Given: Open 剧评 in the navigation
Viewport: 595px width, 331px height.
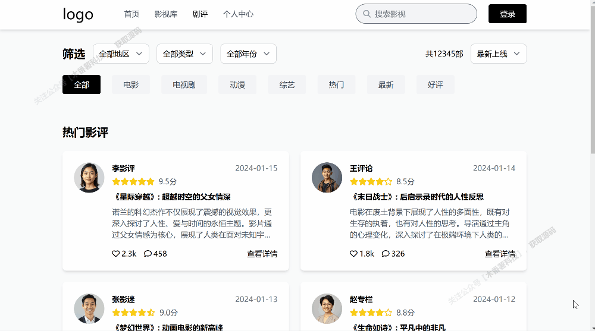Looking at the screenshot, I should pos(200,14).
